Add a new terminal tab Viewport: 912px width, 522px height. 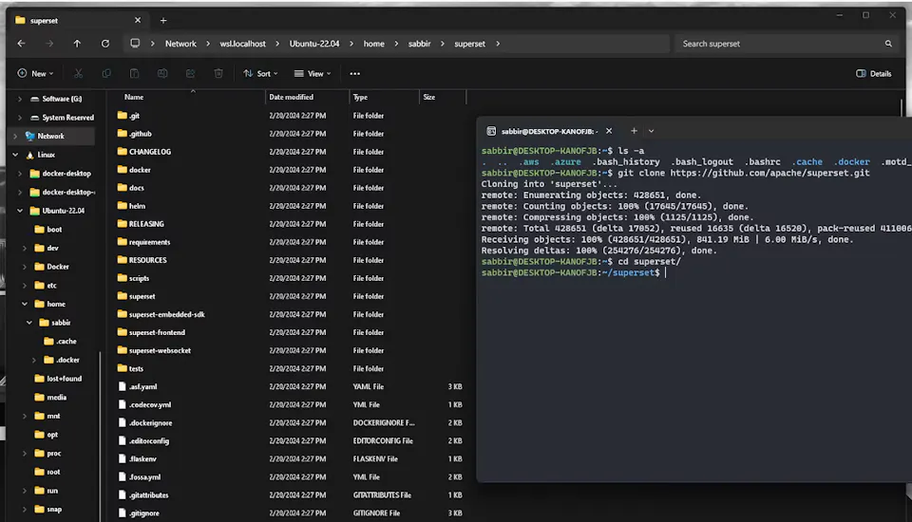(634, 131)
